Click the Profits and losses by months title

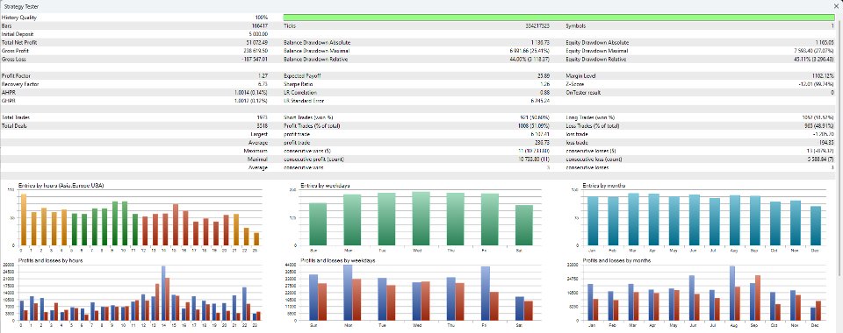(616, 260)
